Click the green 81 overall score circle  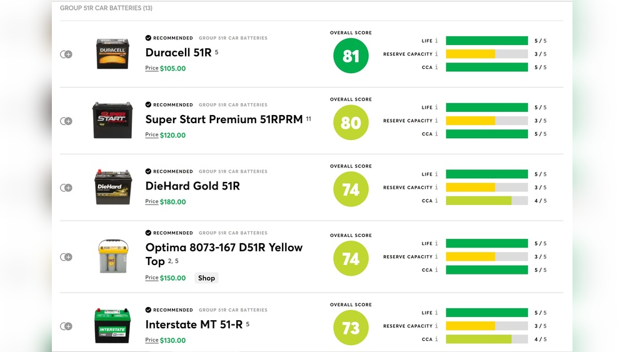pyautogui.click(x=351, y=56)
